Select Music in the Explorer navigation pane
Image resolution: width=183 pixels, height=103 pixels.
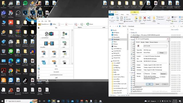click(x=115, y=42)
